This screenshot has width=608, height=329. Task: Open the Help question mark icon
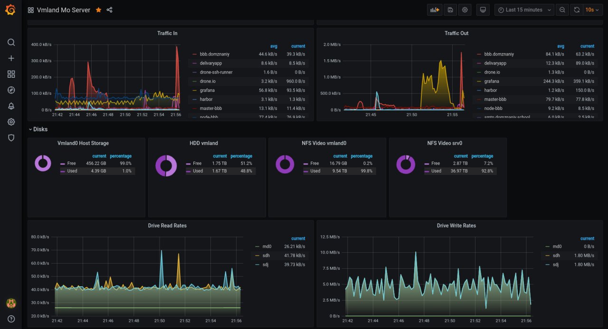[x=11, y=319]
